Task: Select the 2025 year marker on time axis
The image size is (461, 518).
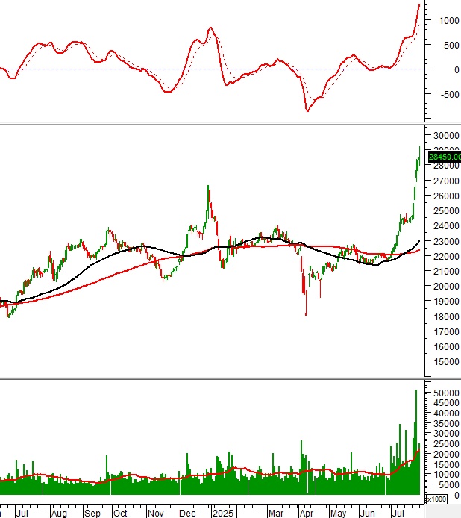Action: click(x=222, y=514)
